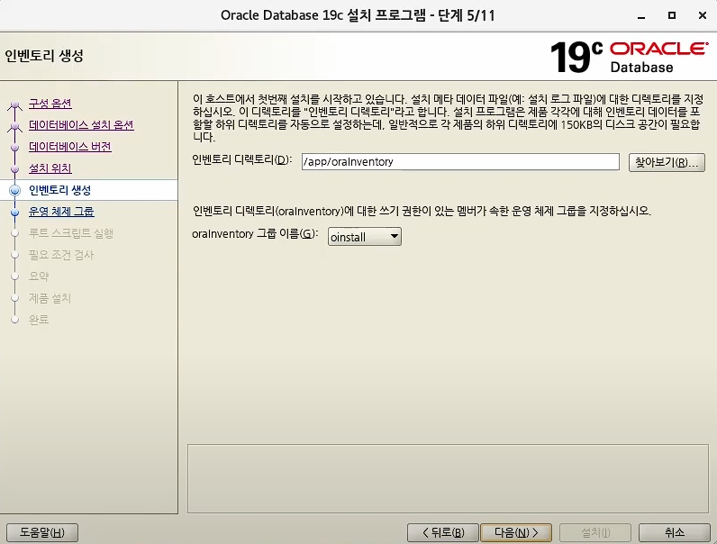
Task: Open the 데이터베이스 설치 옵션 step link
Action: (x=81, y=125)
